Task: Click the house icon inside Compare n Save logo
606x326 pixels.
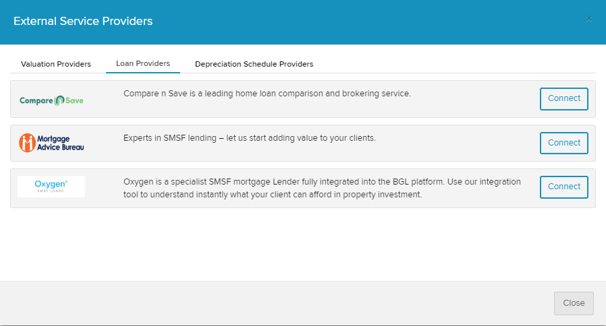Action: pos(59,100)
